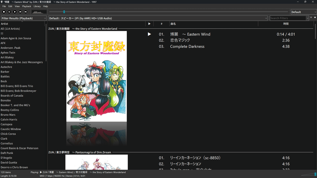Click the seek bar position handle
The width and height of the screenshot is (317, 178).
tap(64, 12)
